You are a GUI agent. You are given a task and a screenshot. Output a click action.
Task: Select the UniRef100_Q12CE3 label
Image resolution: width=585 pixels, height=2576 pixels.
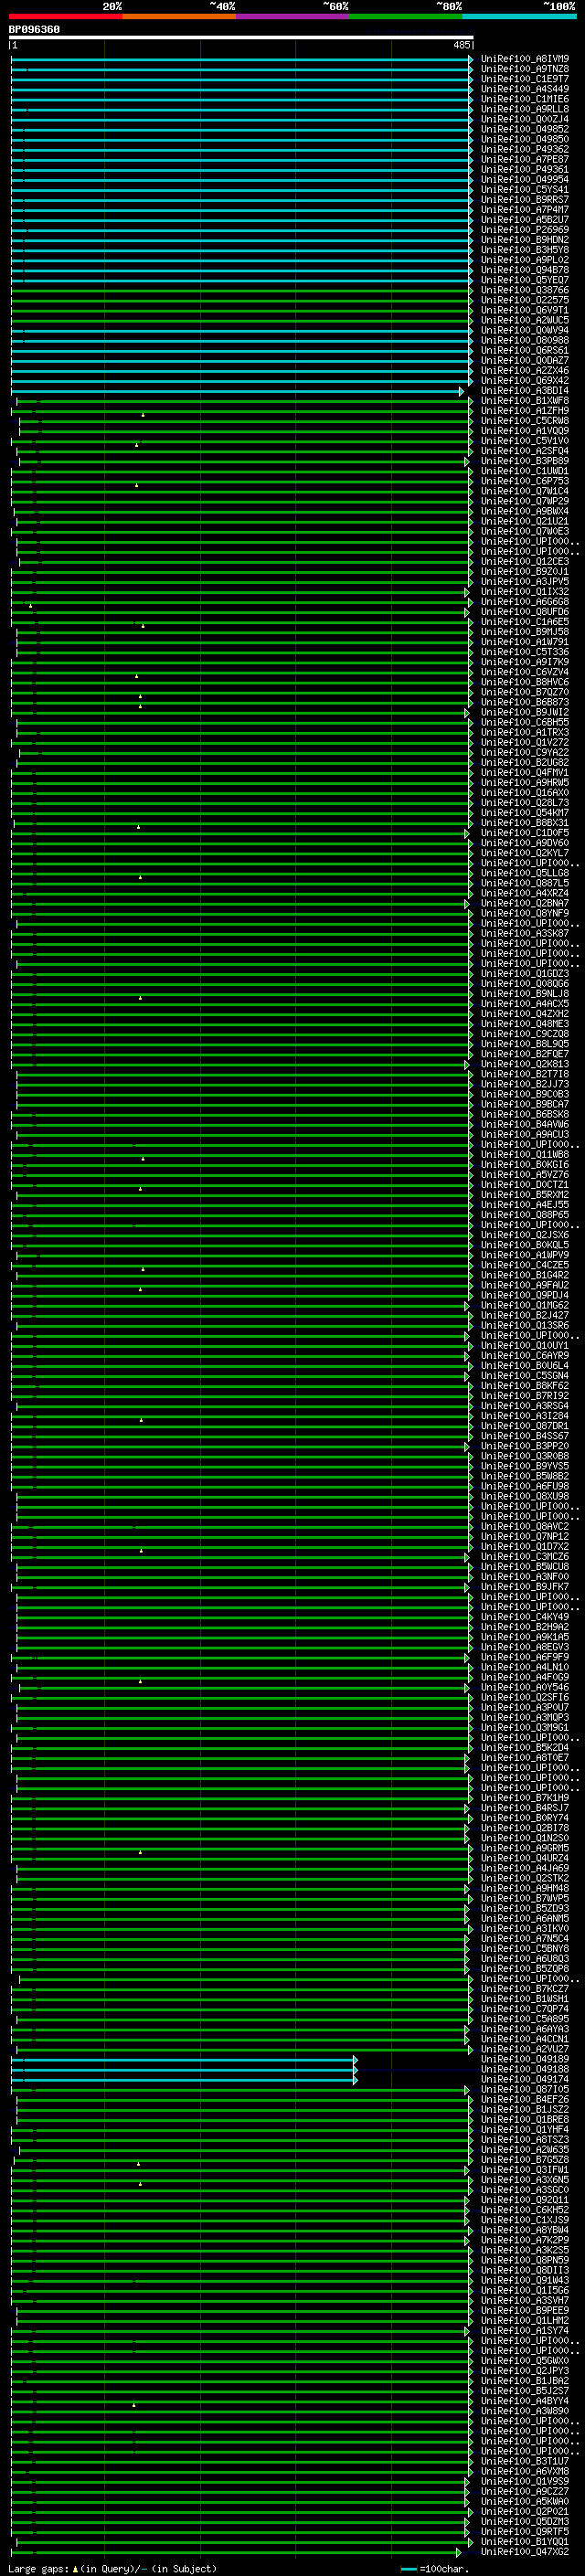525,562
